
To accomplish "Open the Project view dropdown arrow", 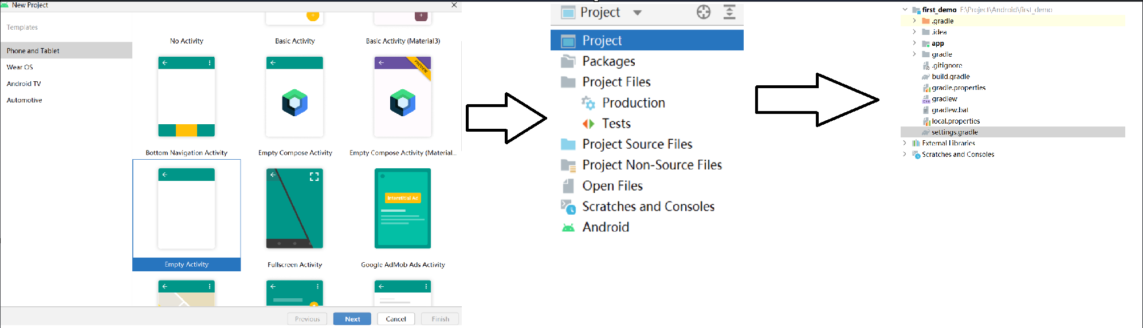I will [x=637, y=13].
